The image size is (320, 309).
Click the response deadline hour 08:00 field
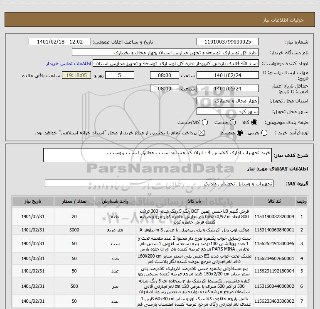coord(165,75)
